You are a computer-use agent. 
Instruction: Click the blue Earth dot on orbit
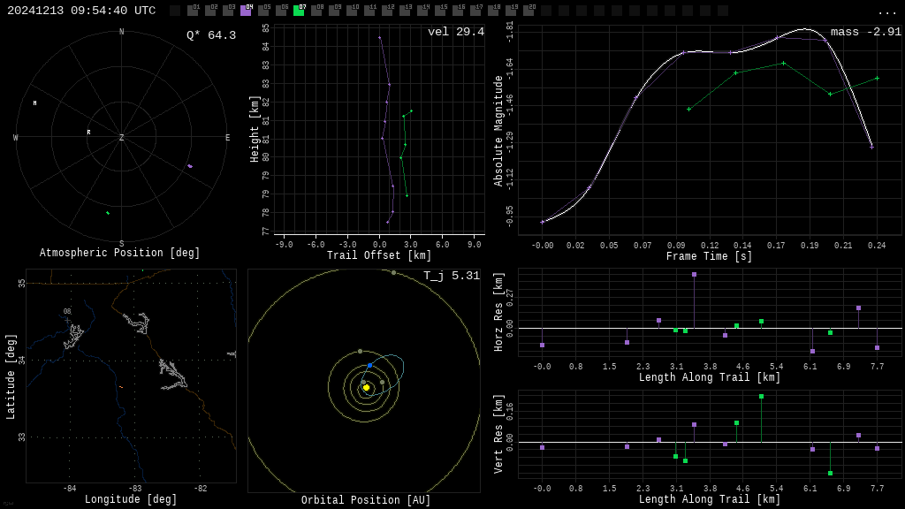369,365
